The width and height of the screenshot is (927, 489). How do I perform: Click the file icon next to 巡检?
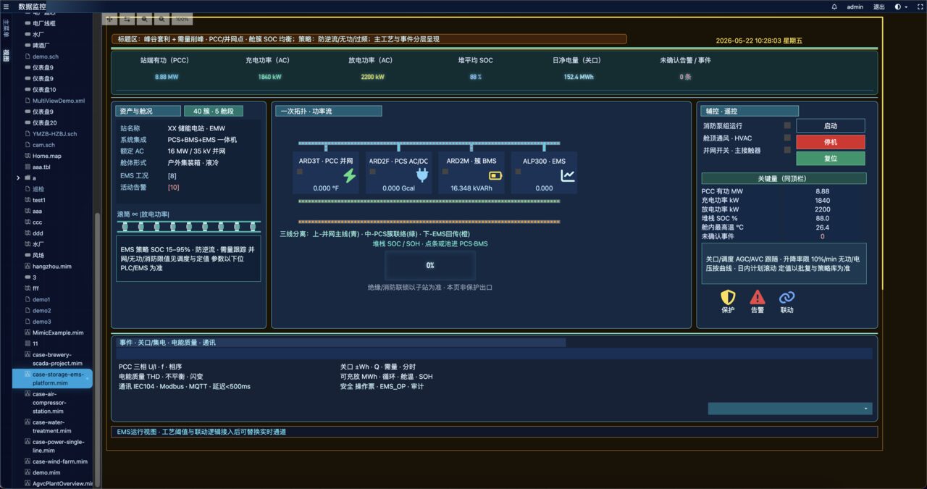click(x=28, y=189)
